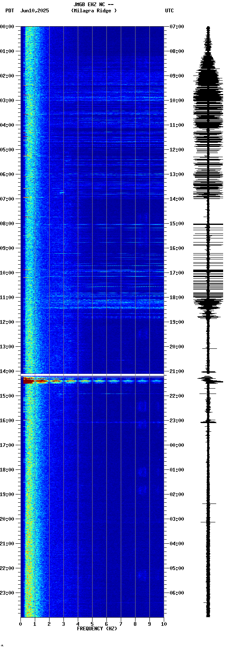Image resolution: width=226 pixels, height=650 pixels.
Task: Click the 18:00 PDT time label
Action: (7, 470)
